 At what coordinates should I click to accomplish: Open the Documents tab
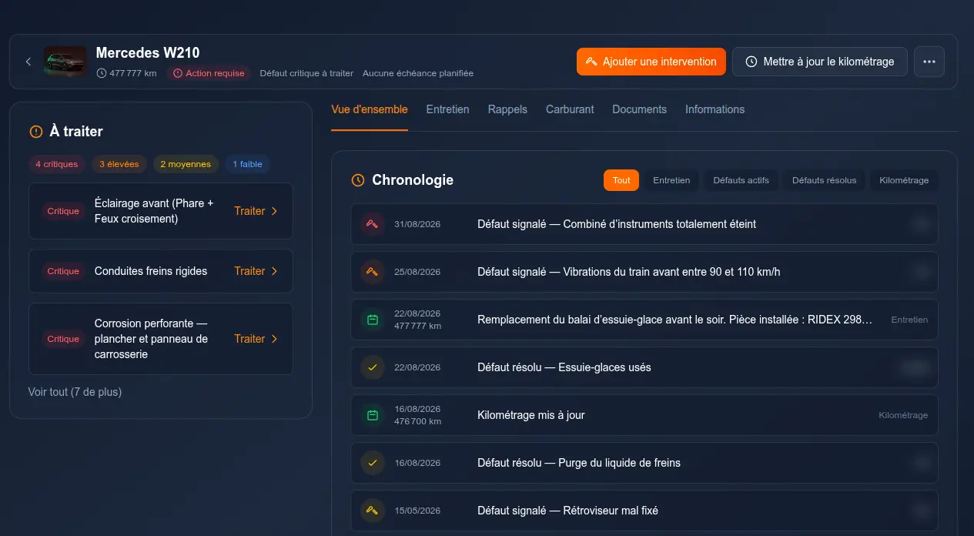(x=640, y=109)
